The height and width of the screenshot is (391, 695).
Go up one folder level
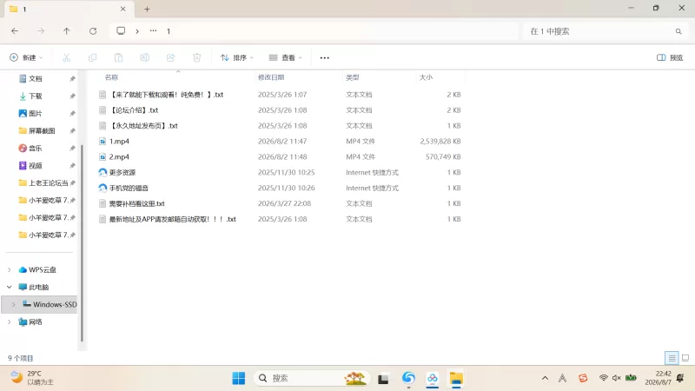67,31
